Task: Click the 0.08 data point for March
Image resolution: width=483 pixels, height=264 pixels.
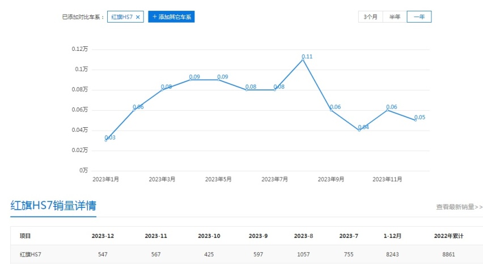Action: tap(162, 89)
